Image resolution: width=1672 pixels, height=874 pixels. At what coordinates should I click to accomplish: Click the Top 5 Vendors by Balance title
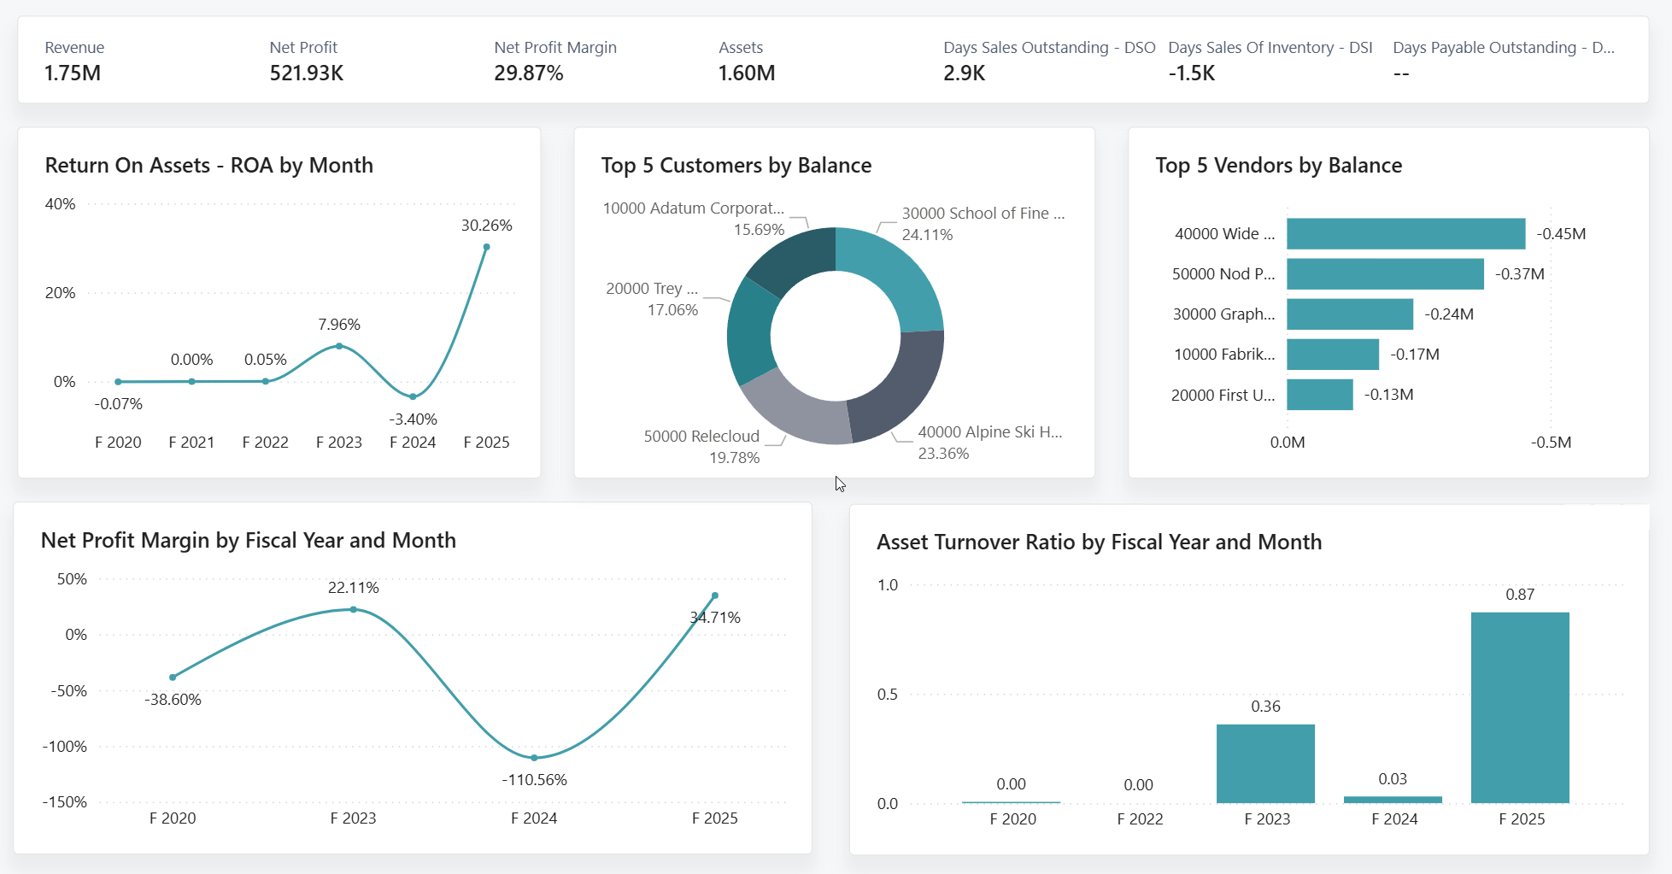pos(1278,166)
